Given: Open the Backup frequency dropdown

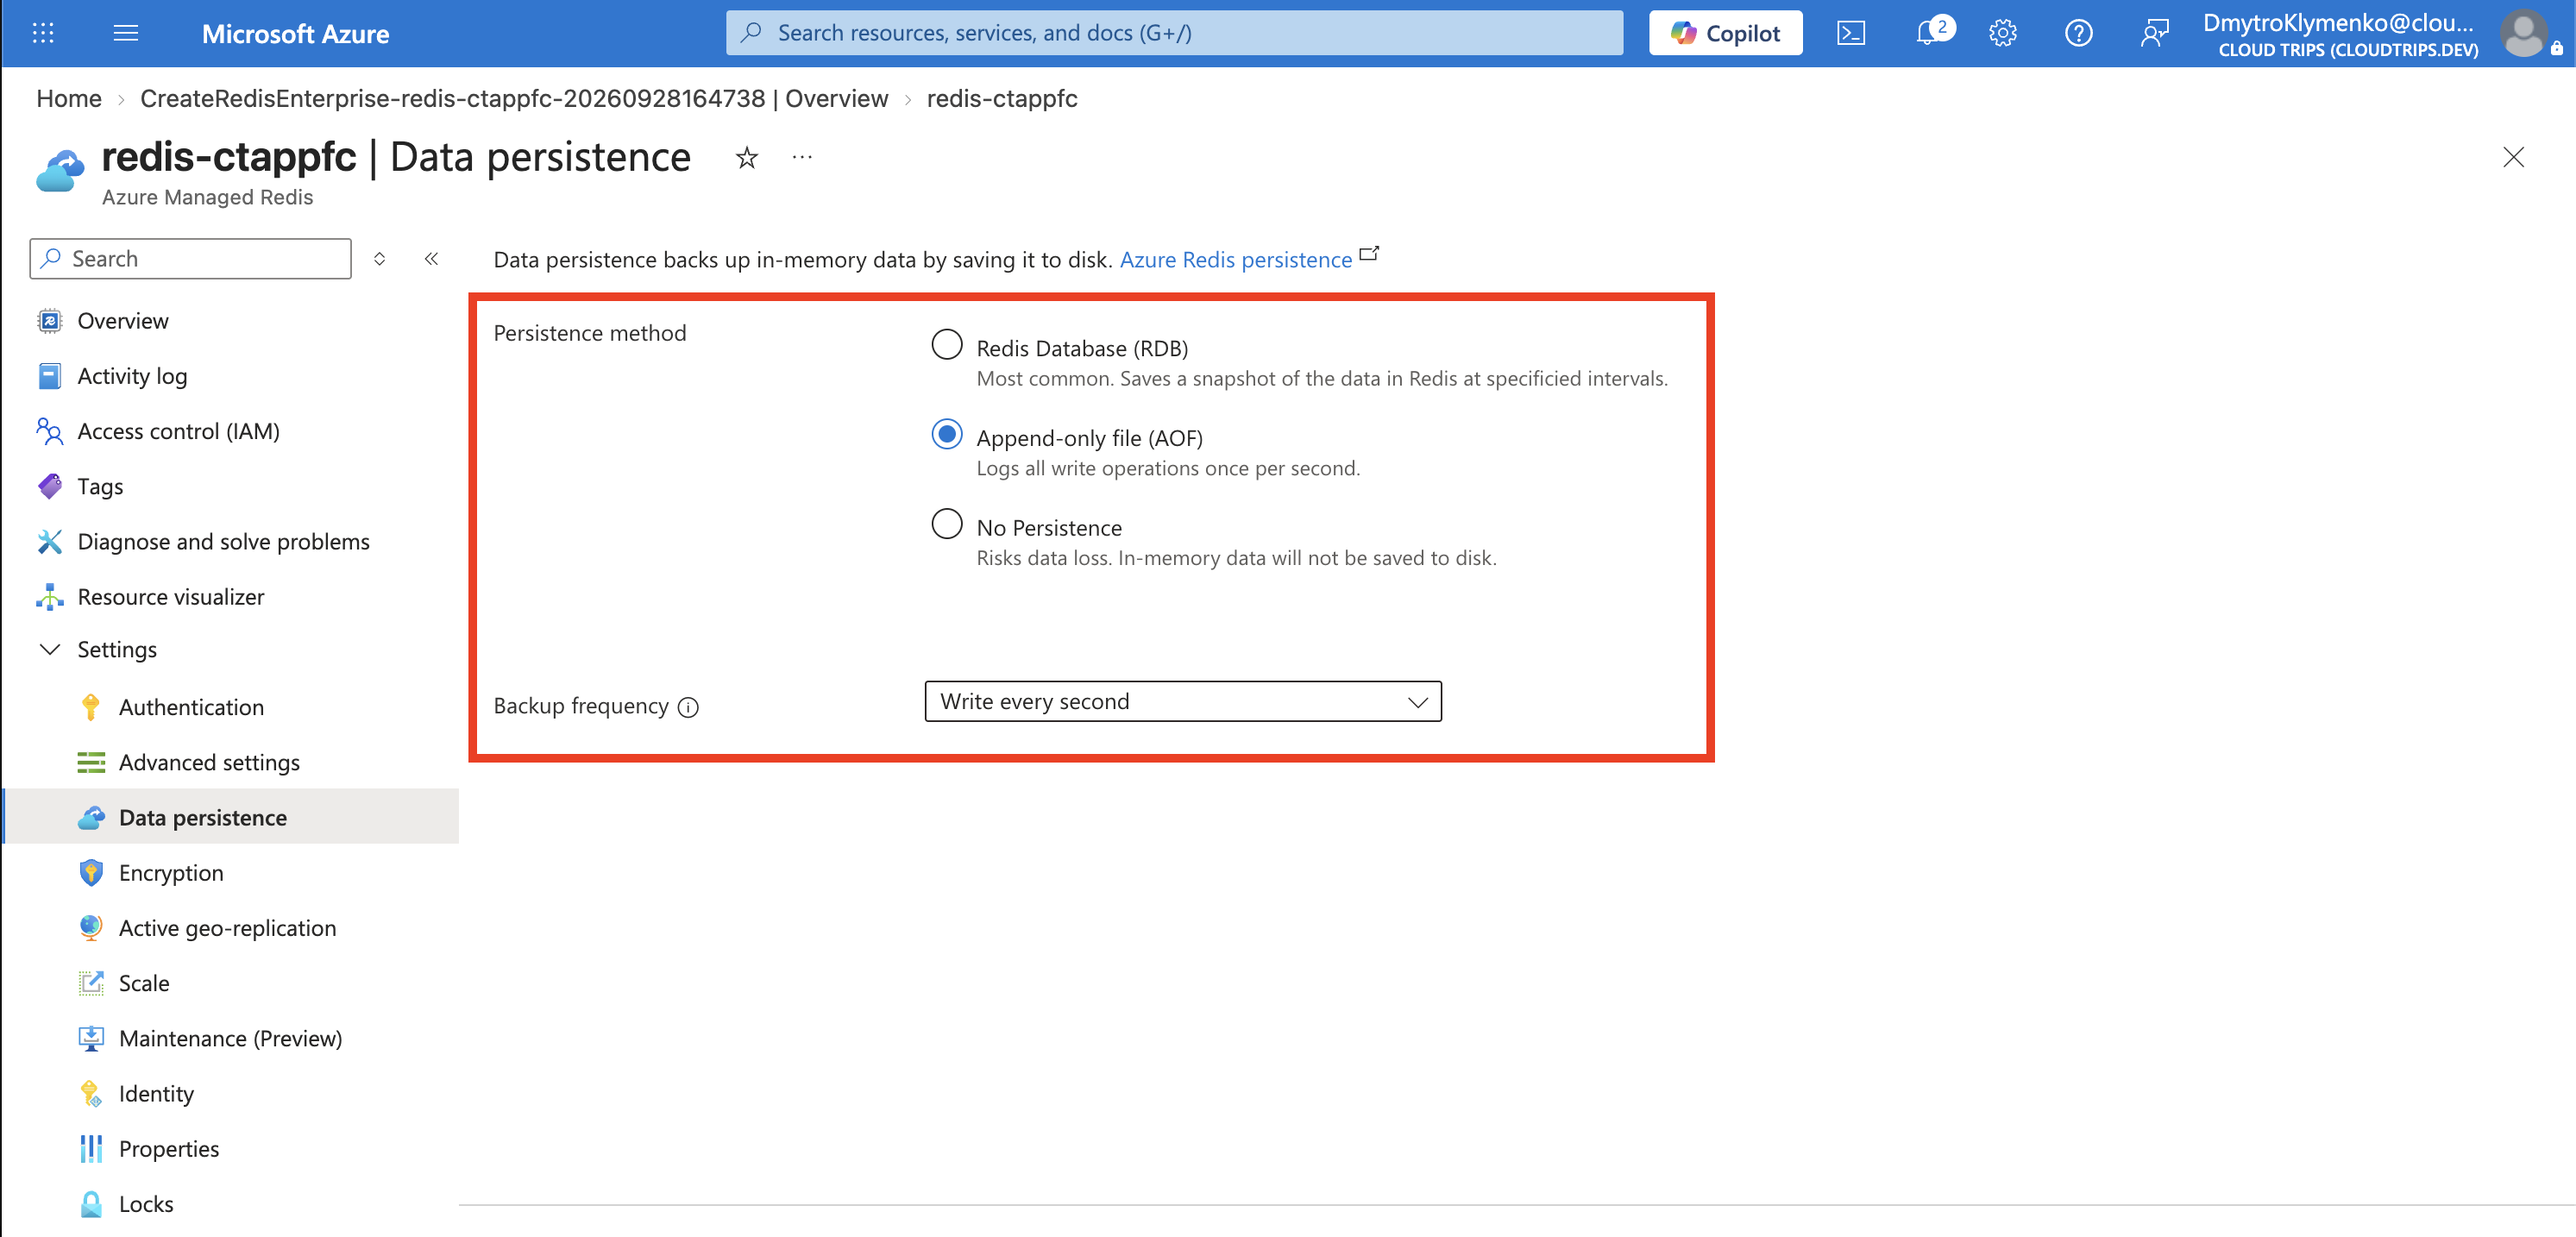Looking at the screenshot, I should pos(1182,702).
